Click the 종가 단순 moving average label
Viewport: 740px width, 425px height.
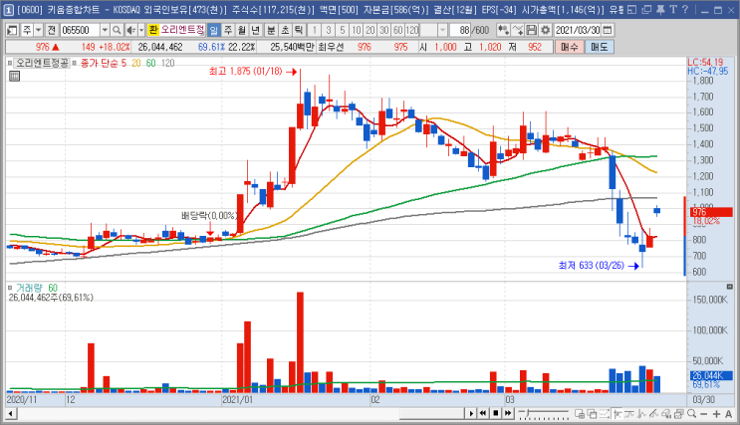point(100,63)
